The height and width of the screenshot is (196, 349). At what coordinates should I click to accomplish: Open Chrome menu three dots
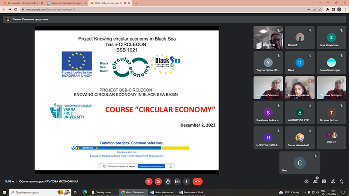345,10
